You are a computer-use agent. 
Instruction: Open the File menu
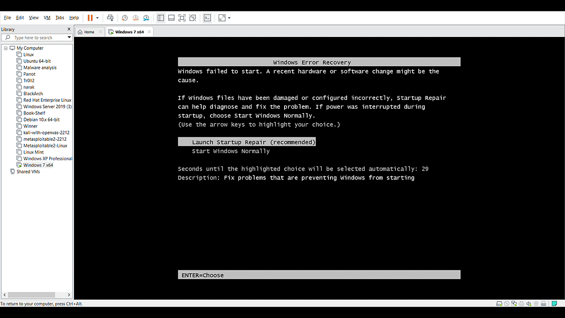(7, 18)
